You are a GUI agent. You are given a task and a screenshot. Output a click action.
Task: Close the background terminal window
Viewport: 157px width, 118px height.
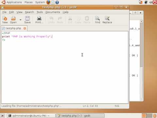(x=141, y=13)
